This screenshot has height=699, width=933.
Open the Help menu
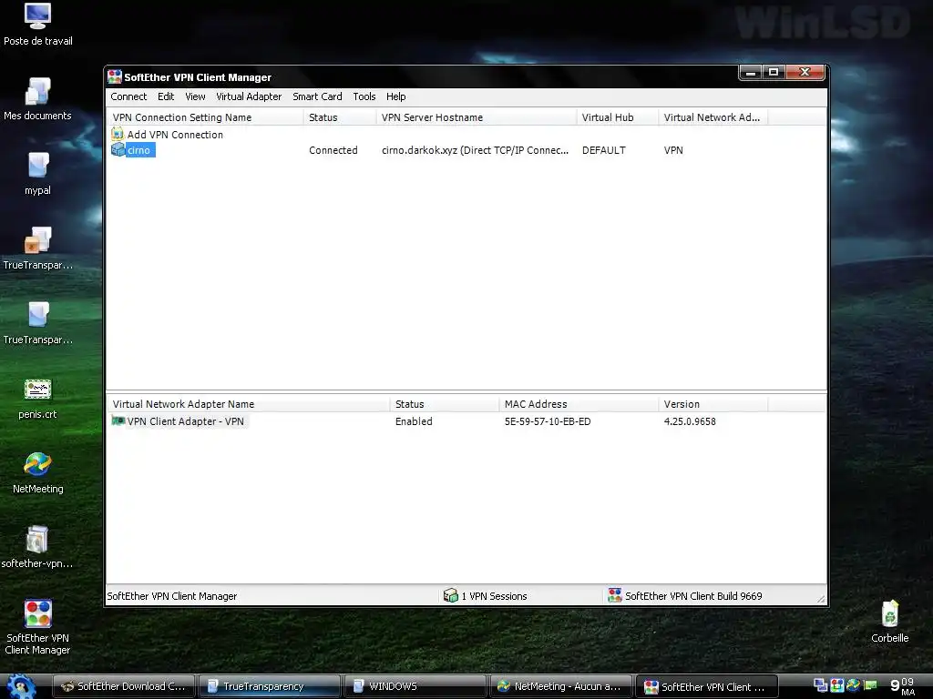395,96
